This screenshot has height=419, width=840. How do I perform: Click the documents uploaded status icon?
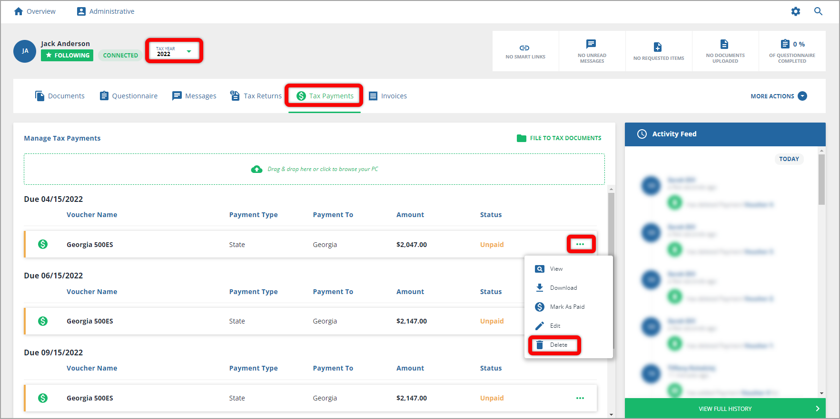tap(724, 44)
